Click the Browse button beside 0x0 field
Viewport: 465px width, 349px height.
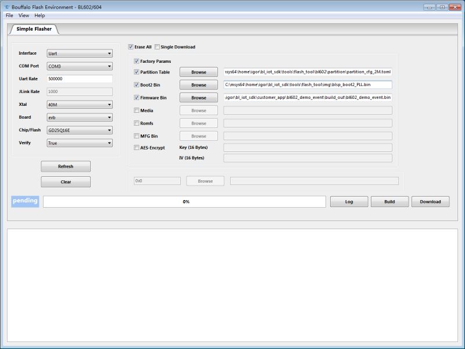point(205,181)
